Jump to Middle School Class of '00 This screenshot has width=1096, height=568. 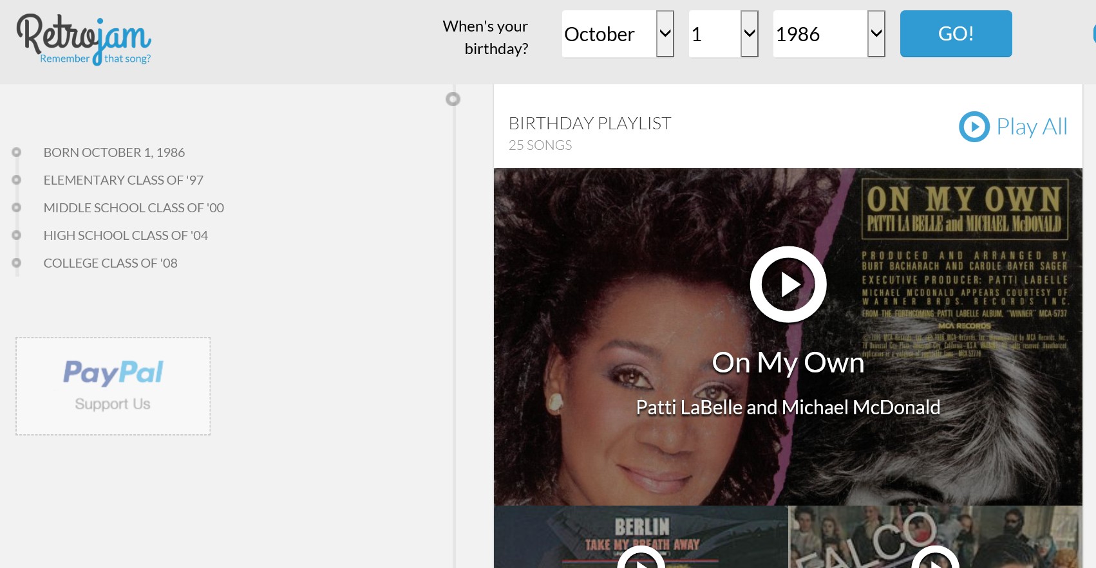click(133, 208)
